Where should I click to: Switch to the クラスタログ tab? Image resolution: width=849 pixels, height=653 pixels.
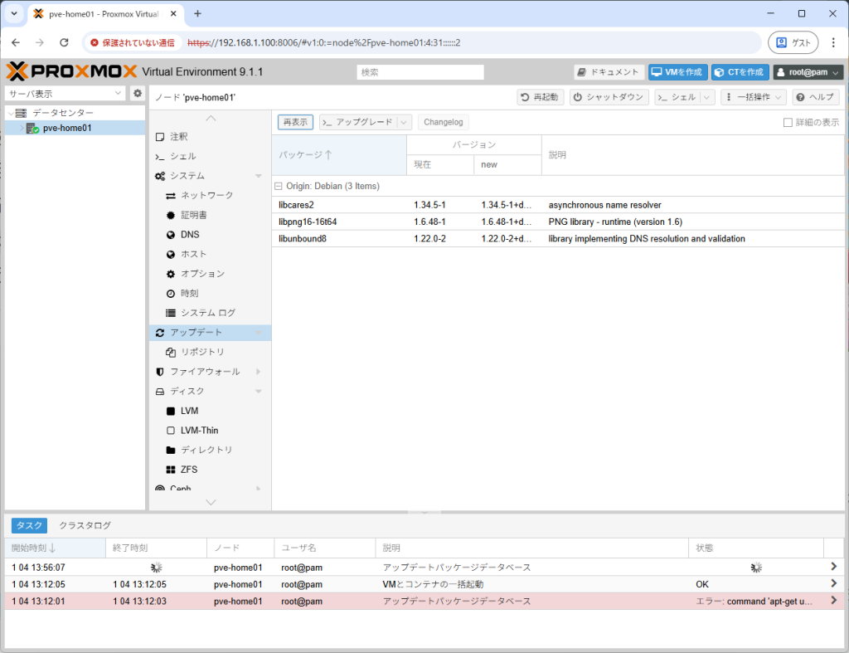point(85,525)
